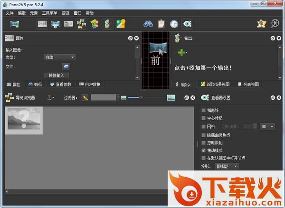
Task: Open the 游览 menu
Action: coord(66,13)
